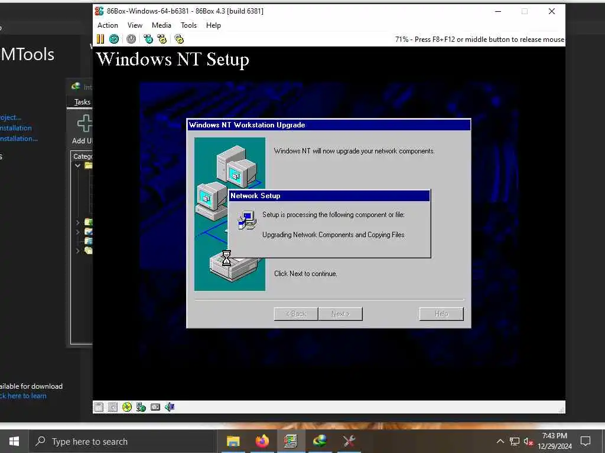Click the 'roject...' link in left panel
605x453 pixels.
click(11, 117)
